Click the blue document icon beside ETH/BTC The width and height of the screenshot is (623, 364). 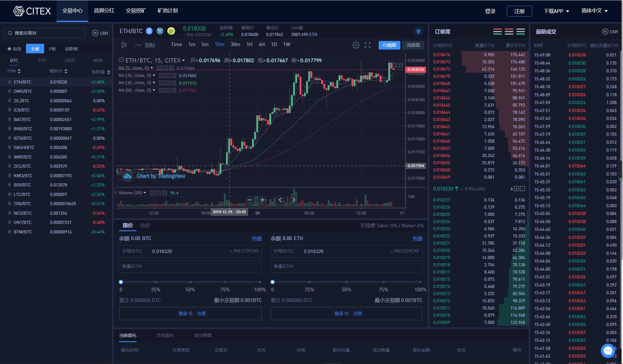[x=149, y=31]
